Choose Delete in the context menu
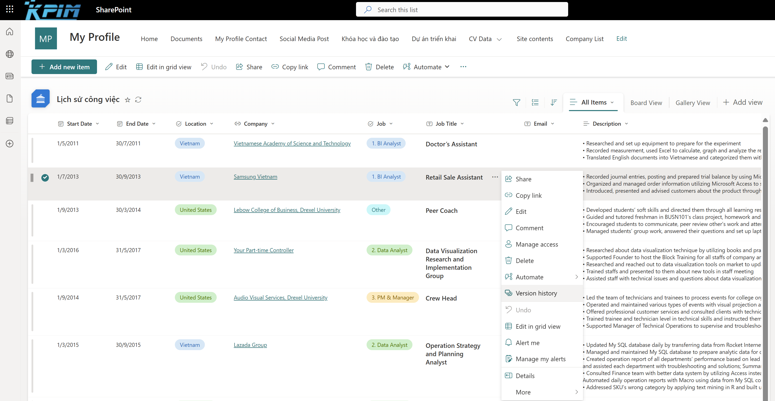This screenshot has width=775, height=401. pyautogui.click(x=542, y=260)
